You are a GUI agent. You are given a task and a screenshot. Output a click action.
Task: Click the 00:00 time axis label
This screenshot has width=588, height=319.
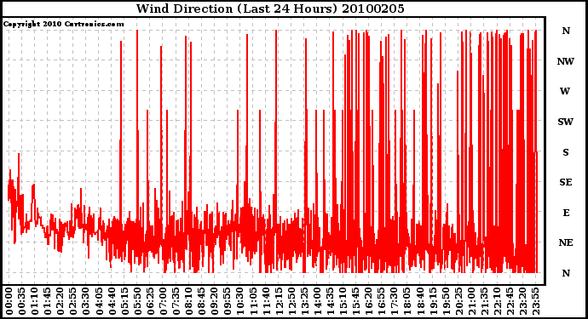[x=9, y=302]
